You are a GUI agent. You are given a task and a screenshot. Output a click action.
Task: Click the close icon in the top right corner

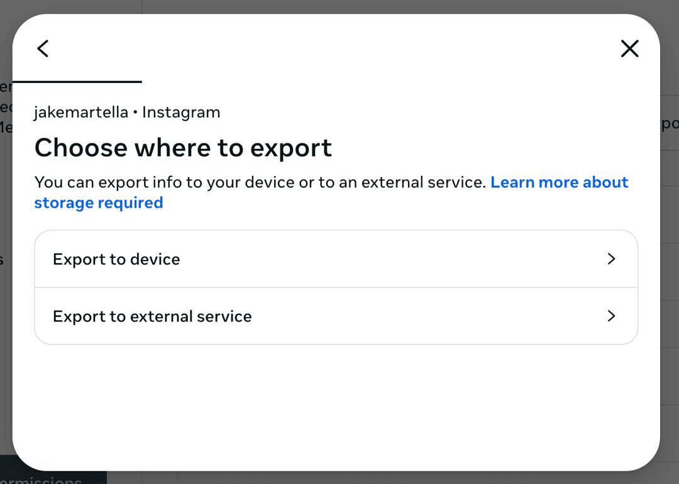(629, 48)
